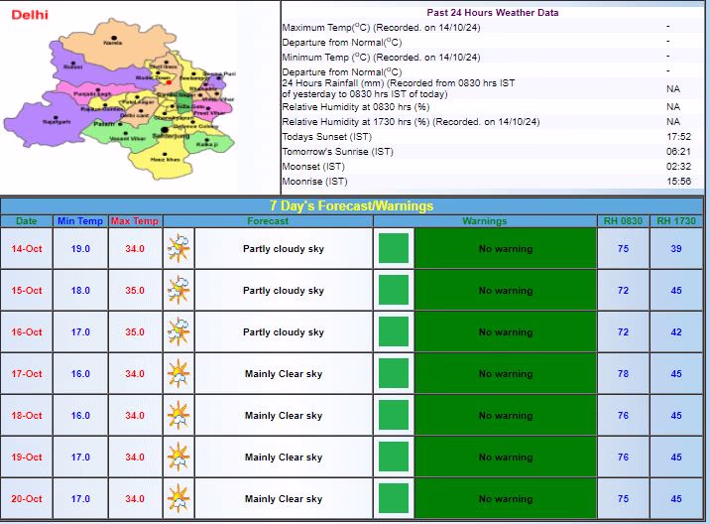This screenshot has width=710, height=524.
Task: Click the 16-Oct partly cloudy weather icon
Action: (179, 331)
